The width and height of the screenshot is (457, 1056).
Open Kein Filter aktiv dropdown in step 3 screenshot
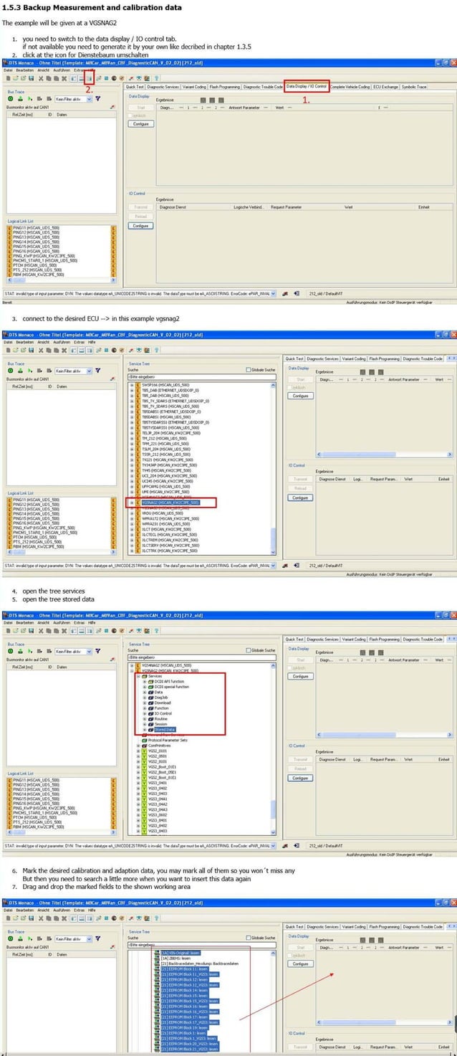(89, 371)
